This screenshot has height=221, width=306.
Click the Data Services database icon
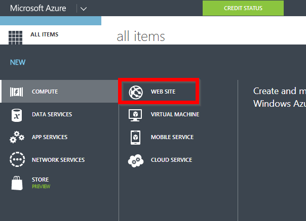click(x=17, y=115)
